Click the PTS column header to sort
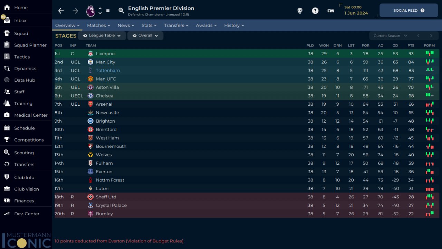Viewport: 442px width, 249px height. [411, 45]
